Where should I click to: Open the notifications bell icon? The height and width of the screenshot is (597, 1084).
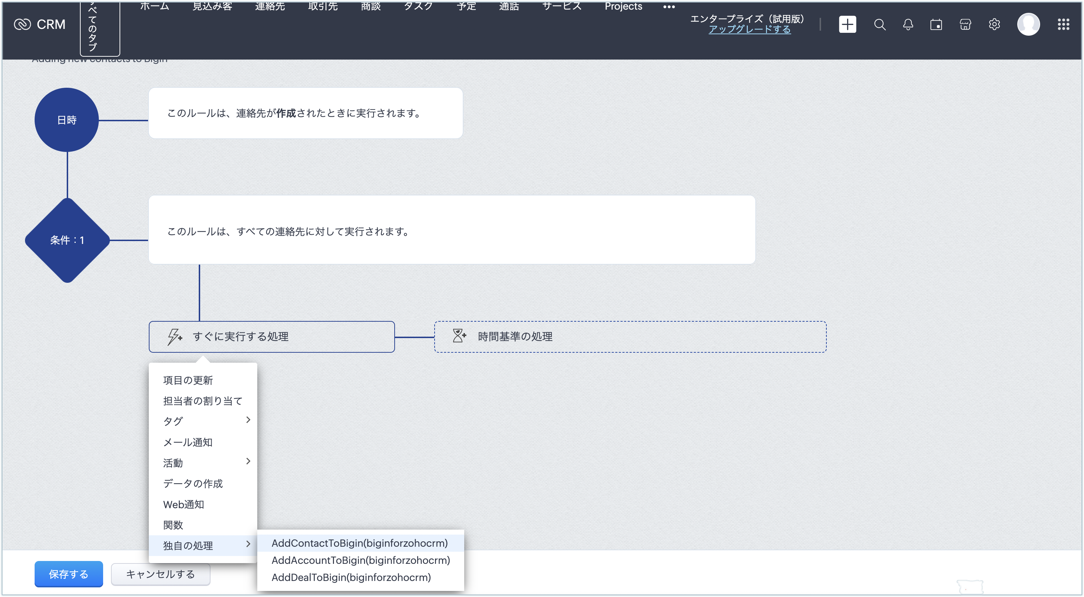click(x=908, y=24)
